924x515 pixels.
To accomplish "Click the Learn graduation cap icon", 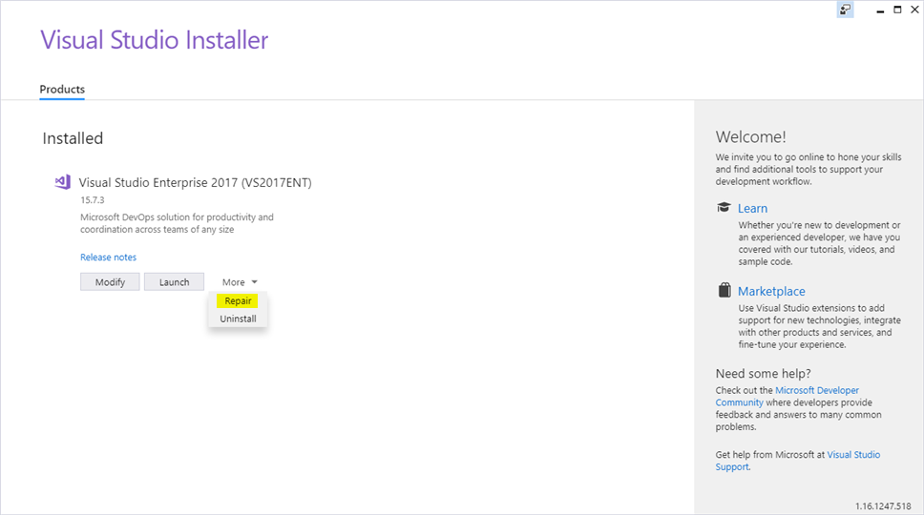I will click(724, 207).
